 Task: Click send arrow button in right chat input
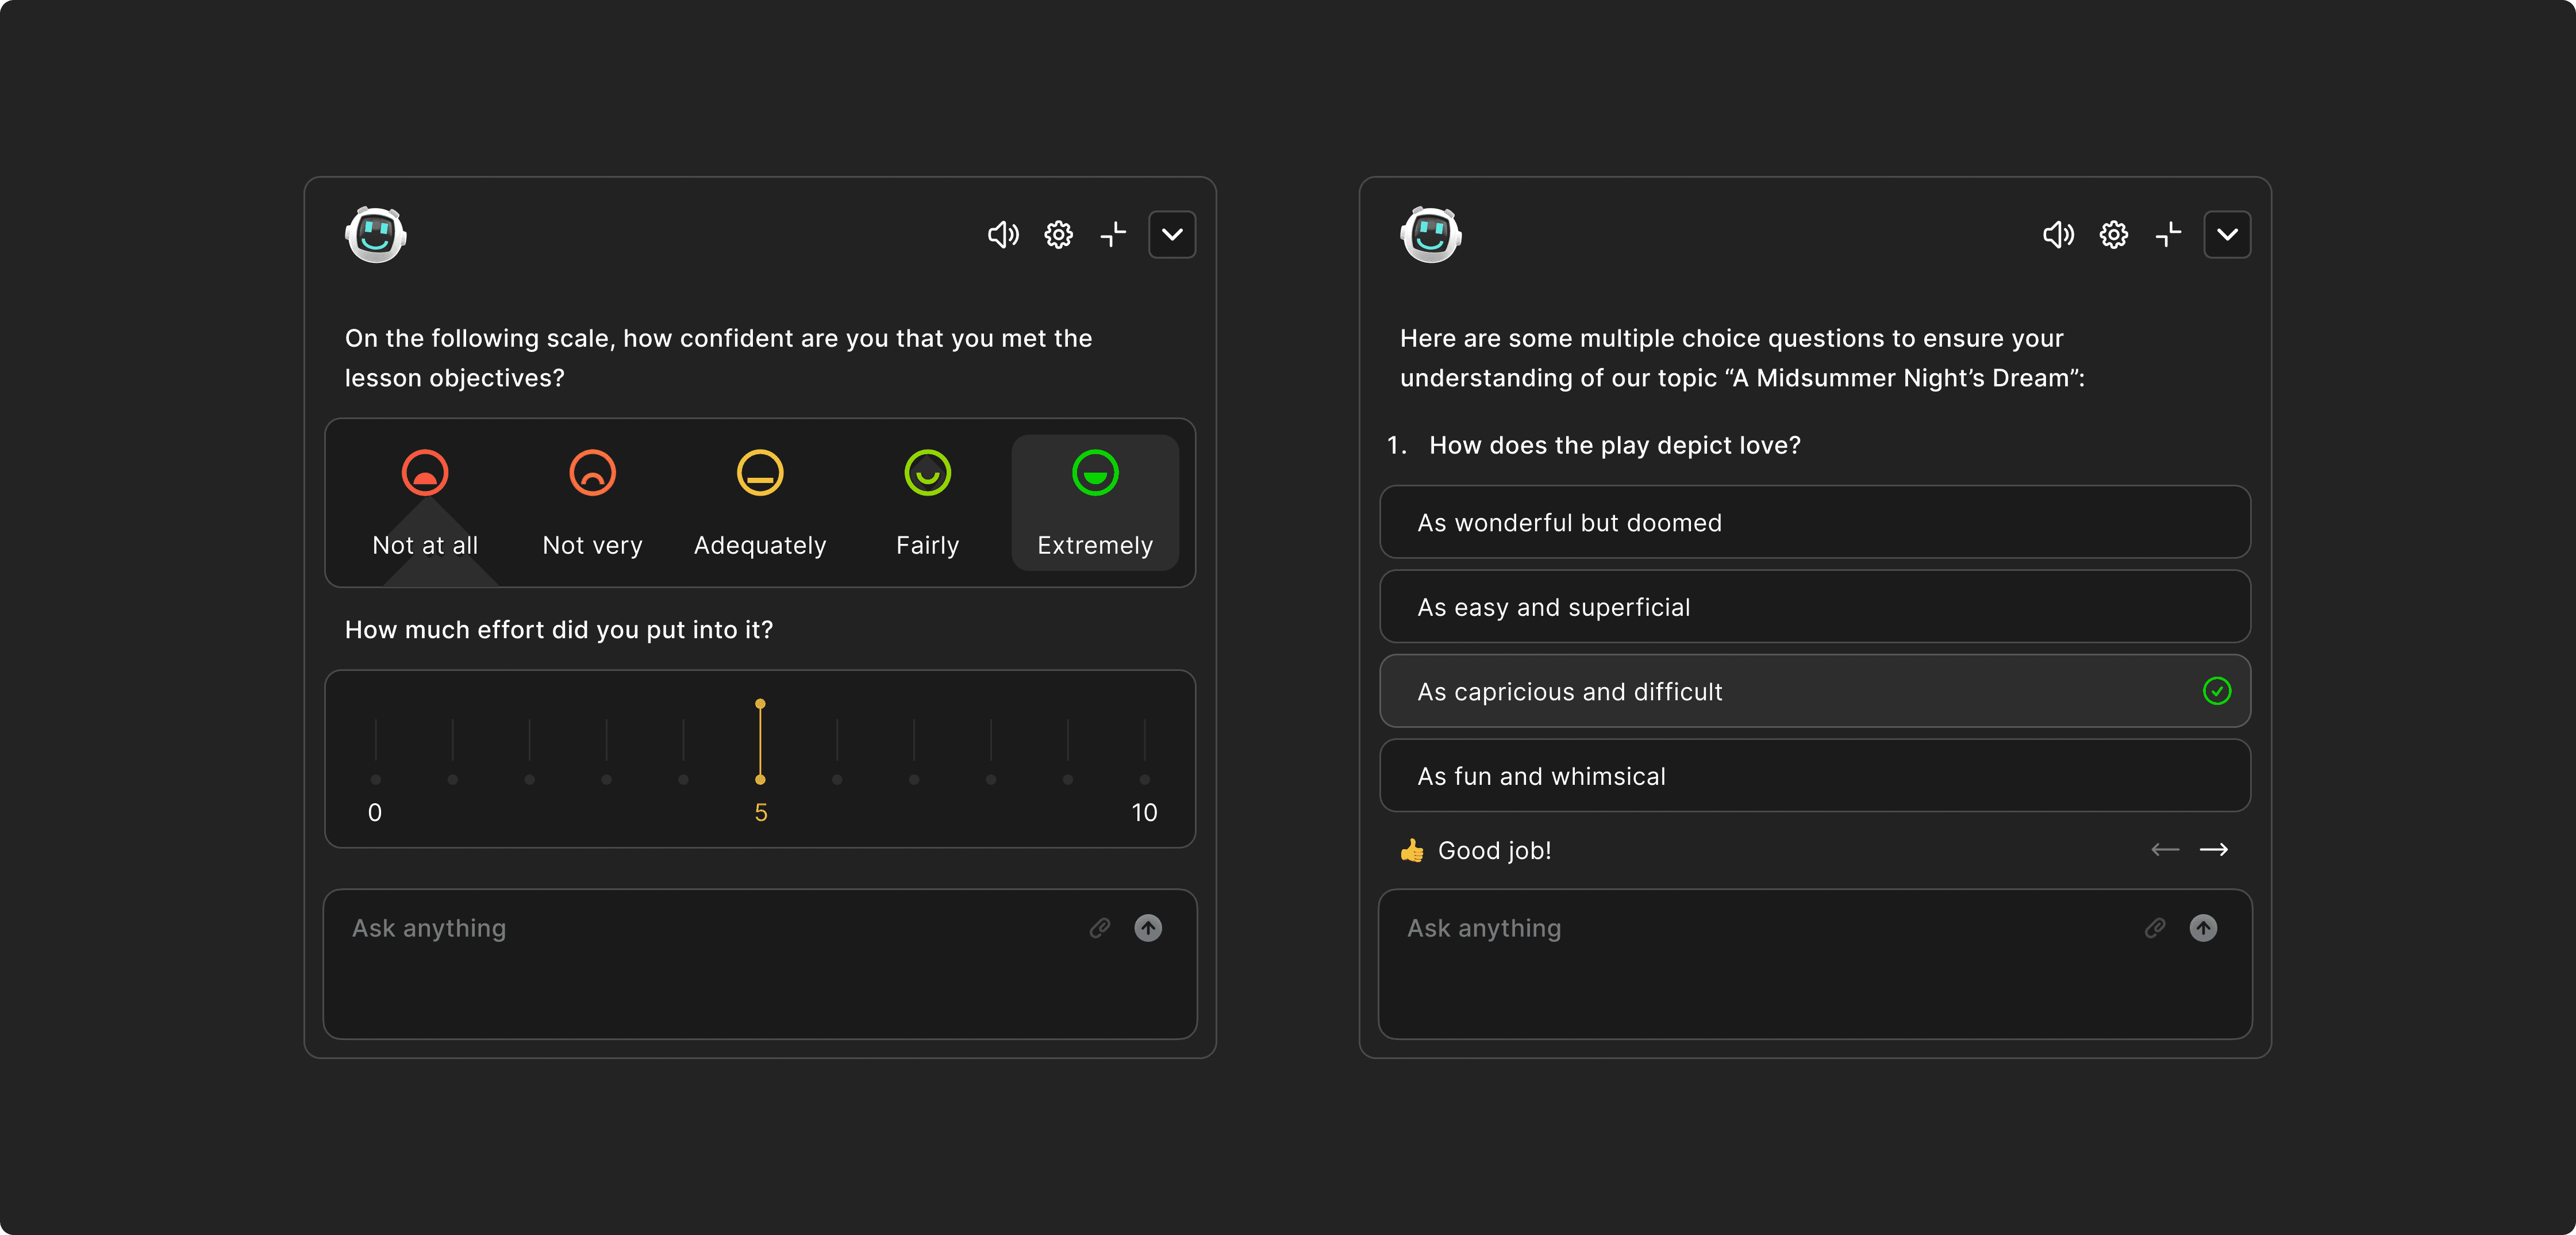2203,928
